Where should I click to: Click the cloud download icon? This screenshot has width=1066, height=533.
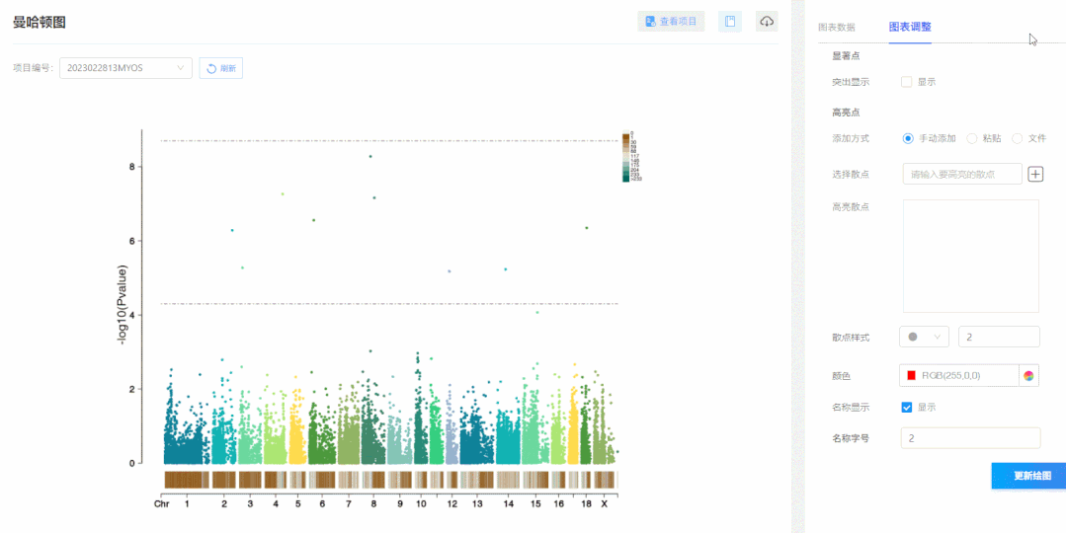pos(767,22)
